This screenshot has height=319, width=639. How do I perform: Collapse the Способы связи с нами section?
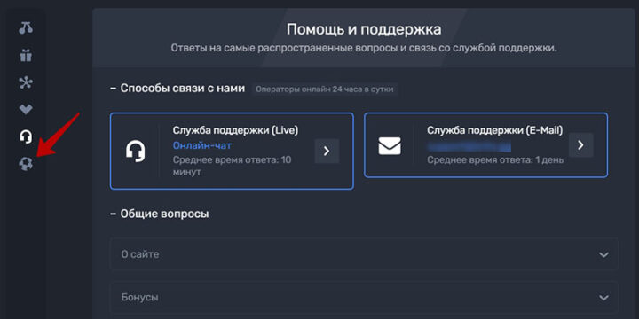[x=177, y=89]
